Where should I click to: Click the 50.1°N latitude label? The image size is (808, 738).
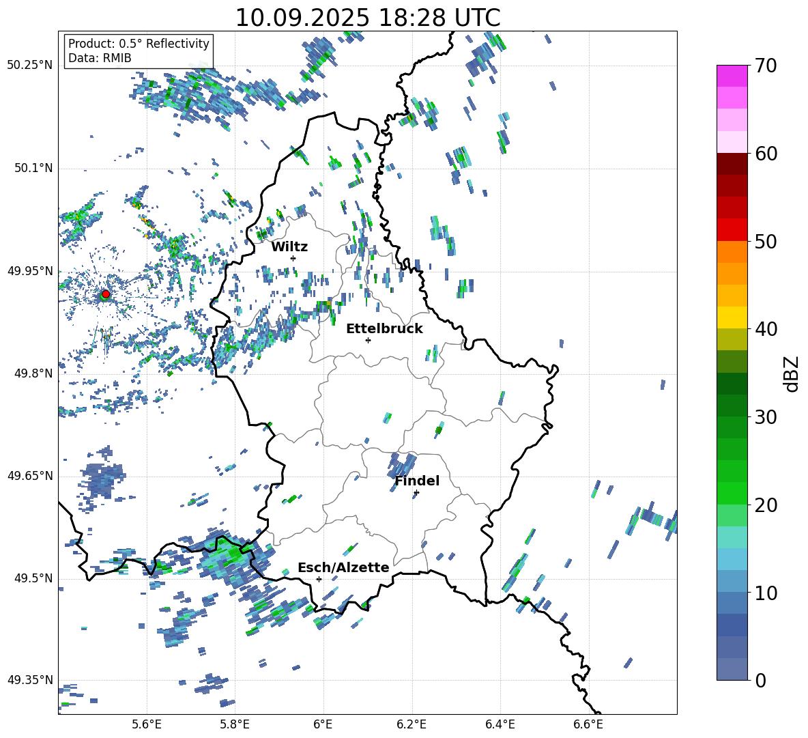click(35, 169)
